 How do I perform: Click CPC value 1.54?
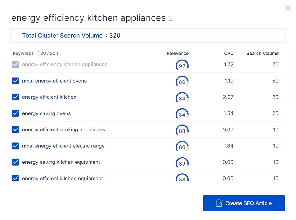[229, 113]
